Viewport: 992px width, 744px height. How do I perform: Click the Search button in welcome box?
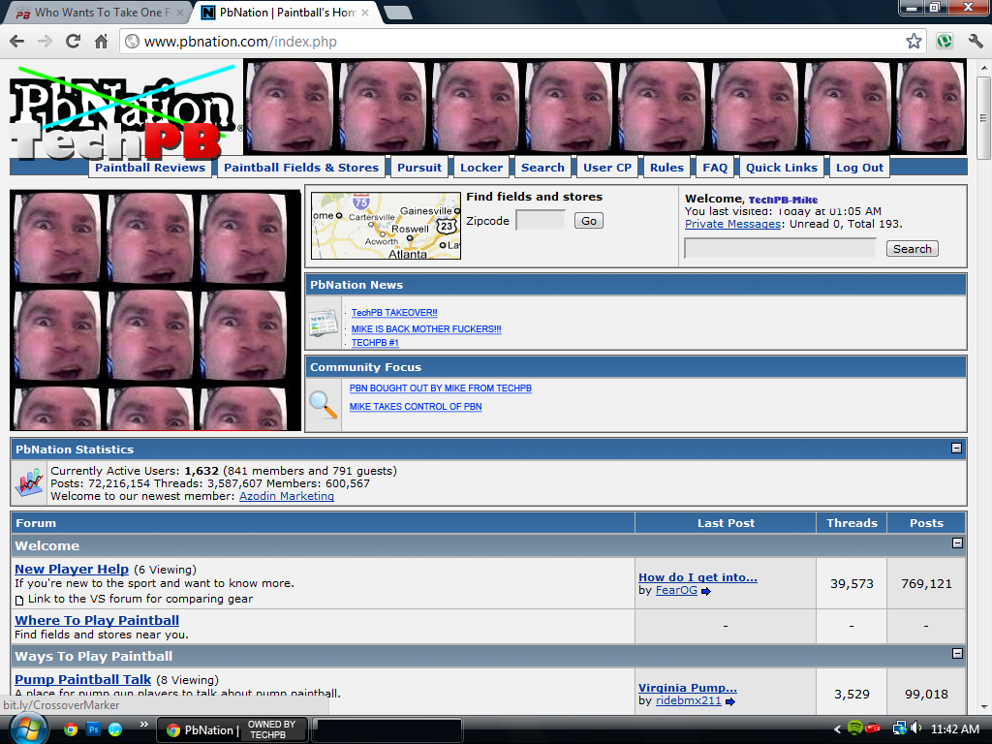point(912,249)
